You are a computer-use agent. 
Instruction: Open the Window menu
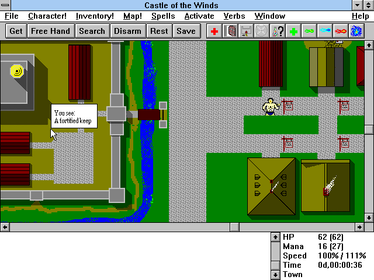click(x=270, y=16)
